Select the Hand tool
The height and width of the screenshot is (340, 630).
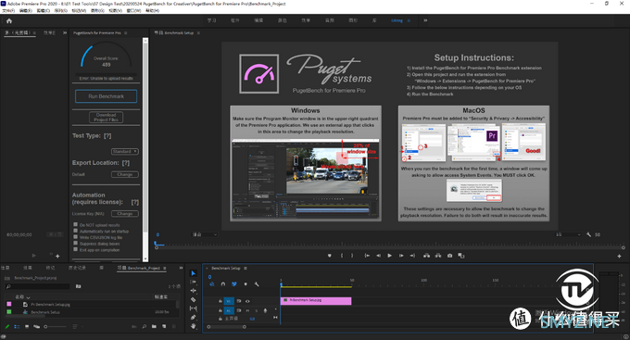(194, 326)
